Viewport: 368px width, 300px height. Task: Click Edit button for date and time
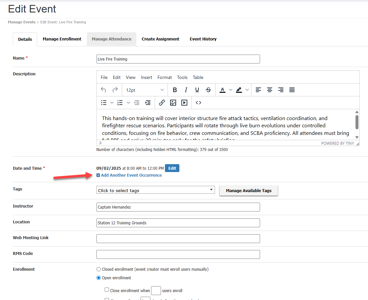(x=172, y=168)
